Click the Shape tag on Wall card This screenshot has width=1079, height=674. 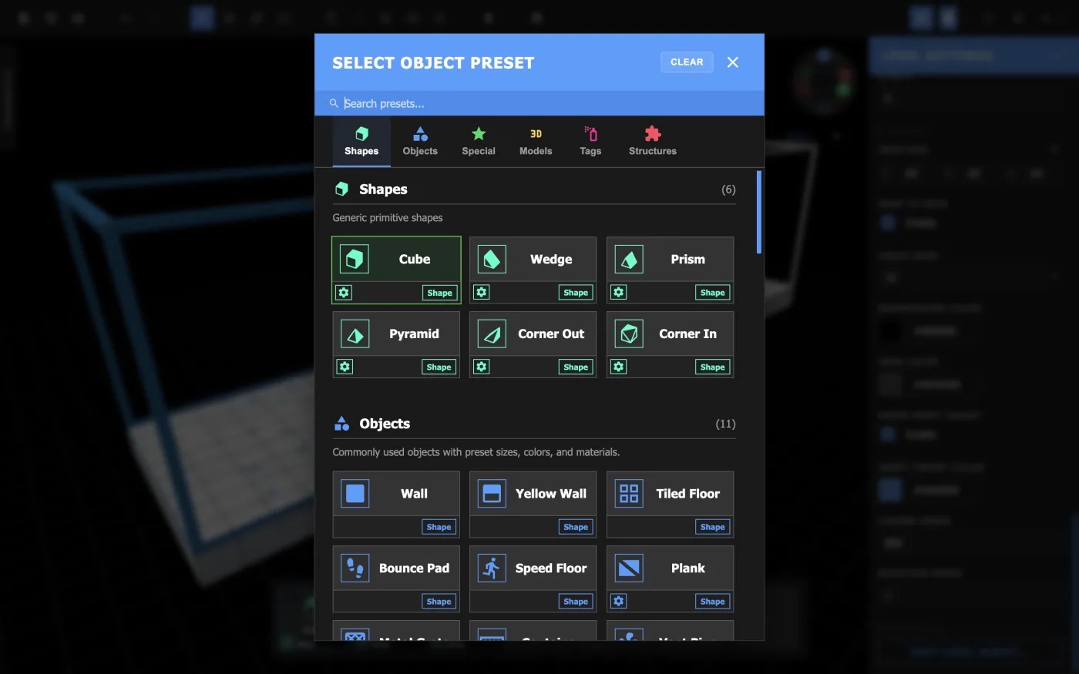pos(439,527)
